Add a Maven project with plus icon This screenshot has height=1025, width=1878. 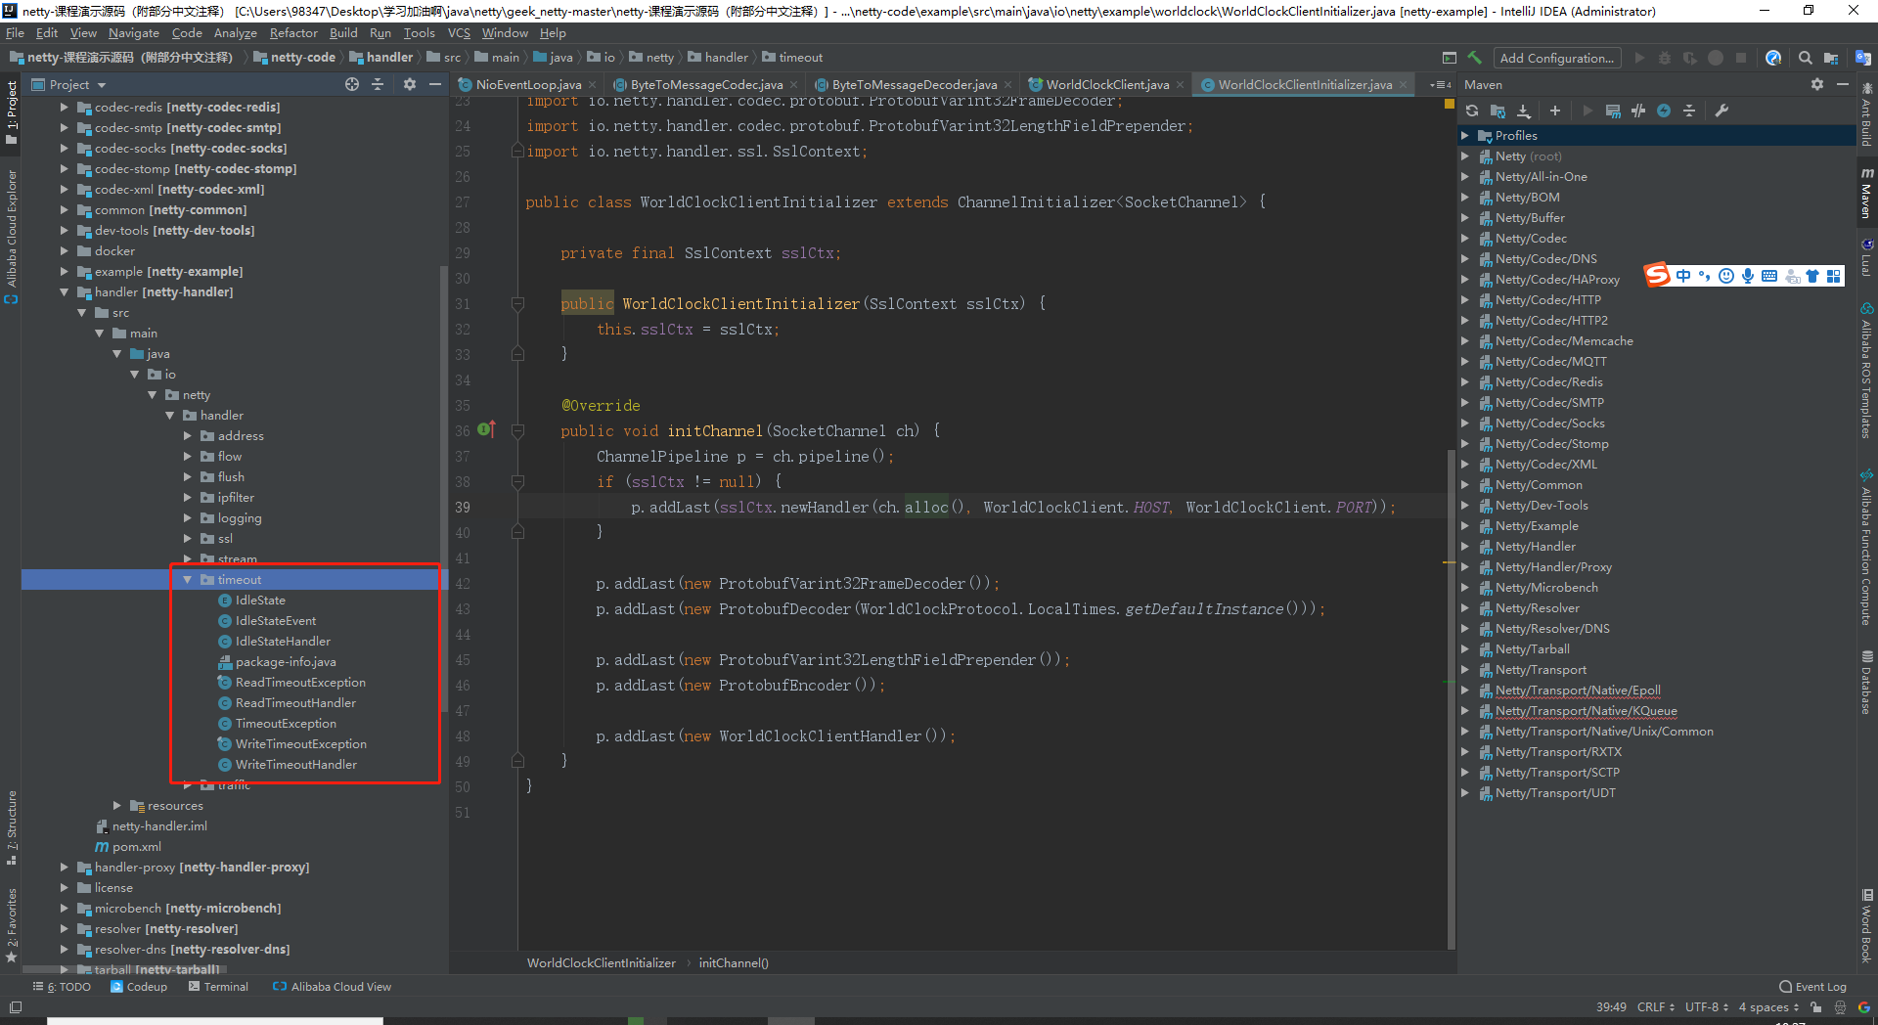tap(1555, 111)
